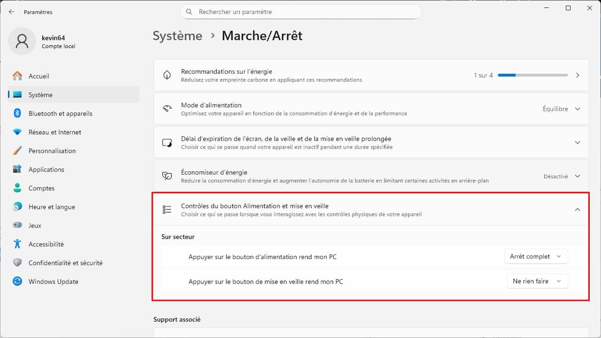Click the Jeux gamepad icon
The image size is (601, 338).
(x=17, y=225)
